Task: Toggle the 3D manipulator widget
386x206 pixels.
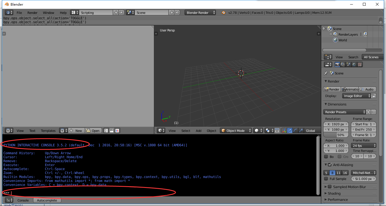Action: pos(284,130)
